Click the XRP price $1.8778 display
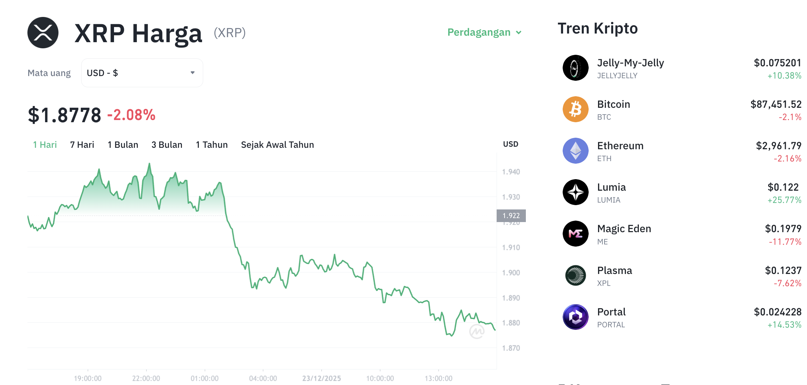This screenshot has width=807, height=385. (65, 115)
